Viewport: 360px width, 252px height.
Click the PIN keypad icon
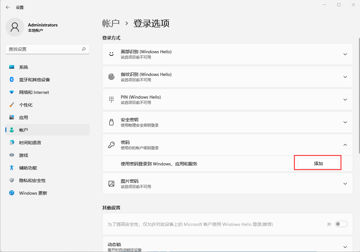(x=111, y=99)
